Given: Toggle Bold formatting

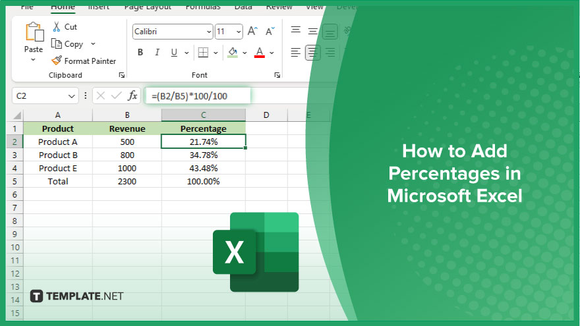Looking at the screenshot, I should (x=140, y=53).
